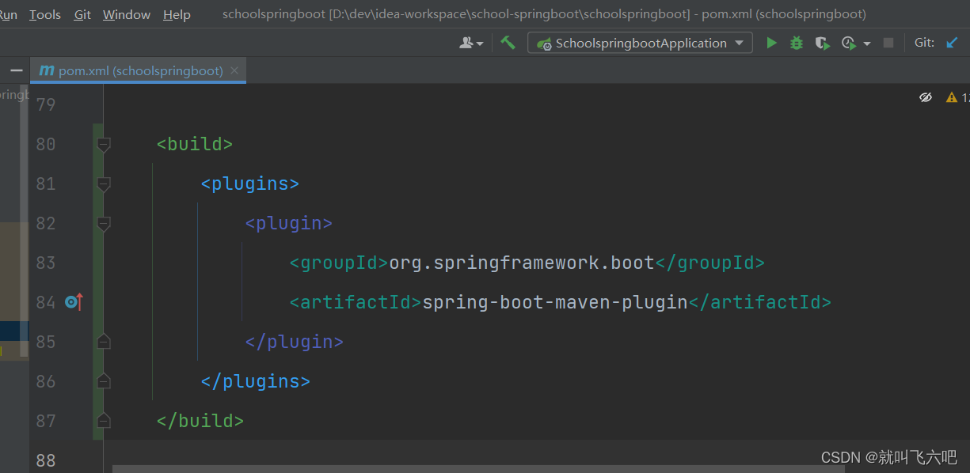Viewport: 970px width, 473px height.
Task: Collapse the build block fold arrow on line 80
Action: [x=103, y=144]
